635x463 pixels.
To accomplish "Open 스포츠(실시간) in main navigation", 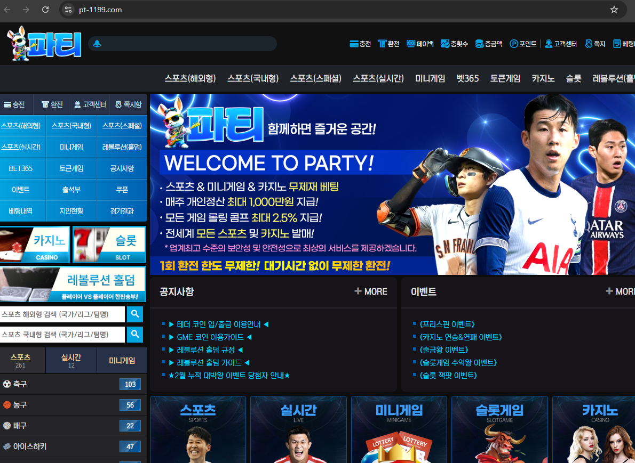I will coord(378,78).
